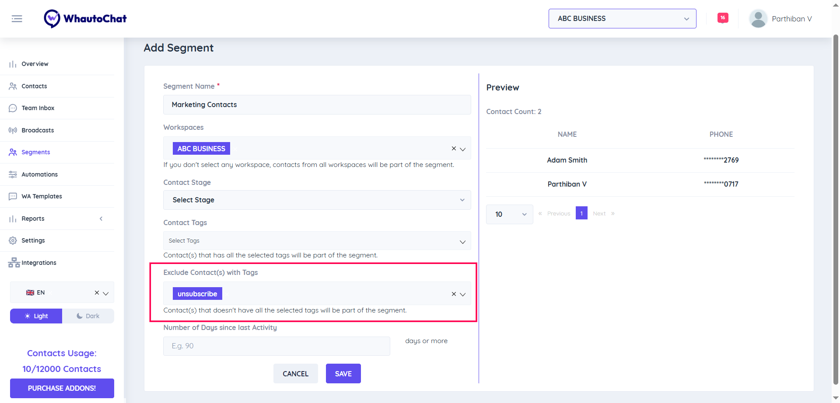Open the Select Tags dropdown
This screenshot has width=840, height=403.
click(x=317, y=241)
